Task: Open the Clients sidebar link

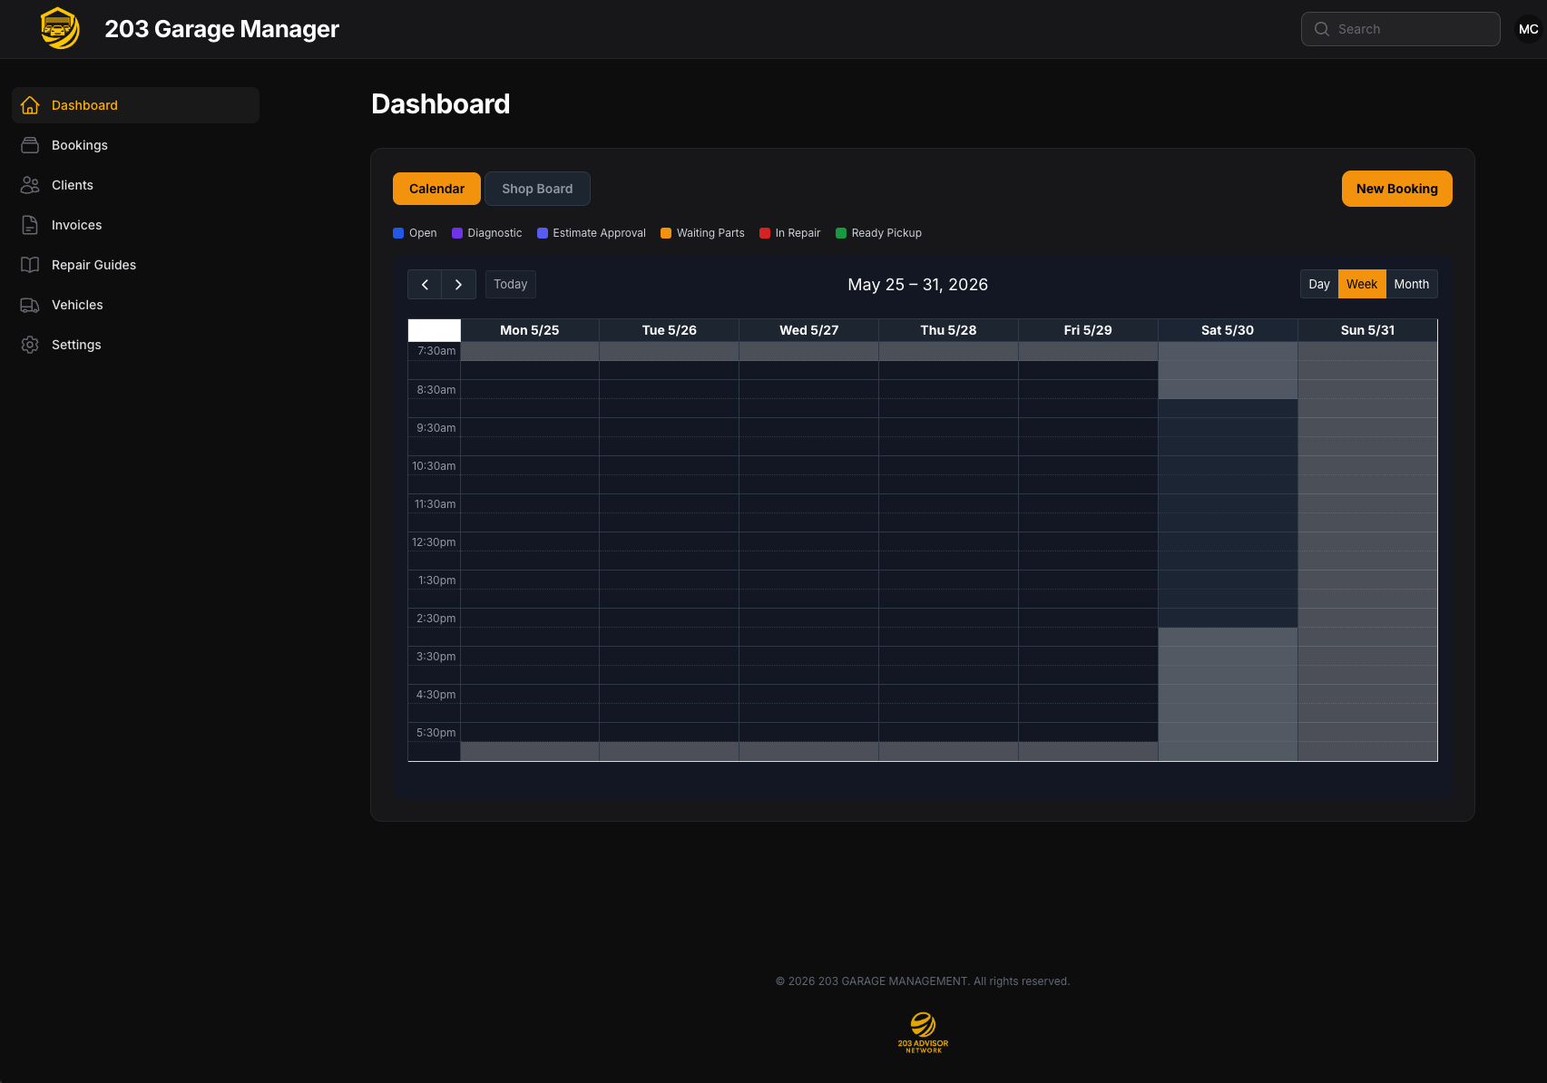Action: point(135,185)
